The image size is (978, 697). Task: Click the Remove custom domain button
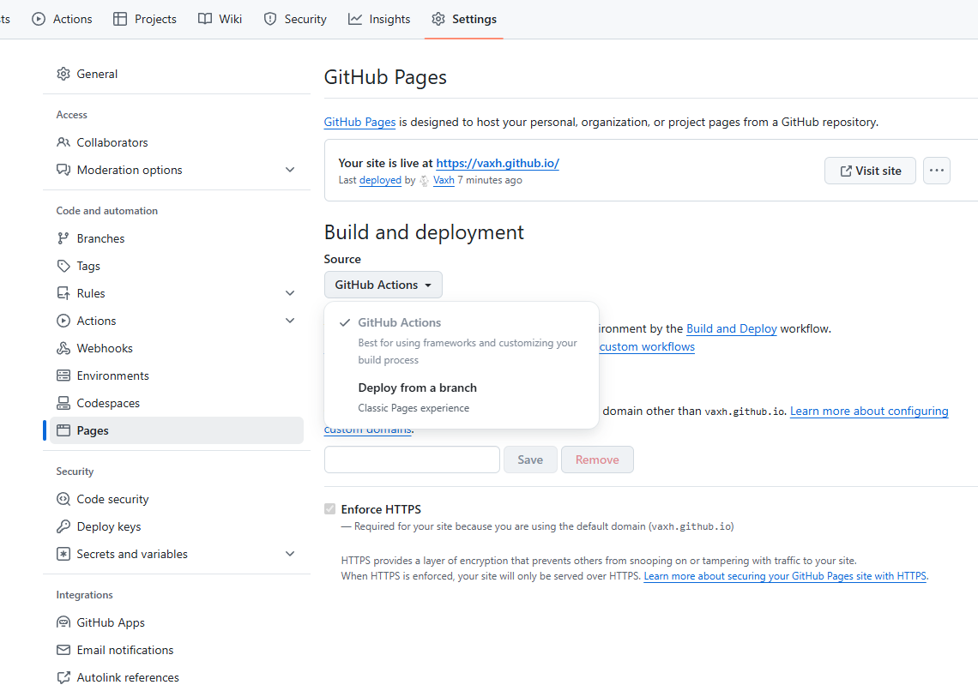point(597,460)
